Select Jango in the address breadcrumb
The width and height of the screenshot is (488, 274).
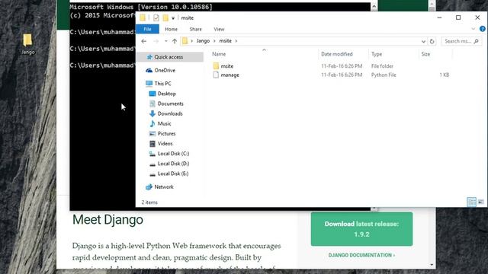[x=203, y=41]
